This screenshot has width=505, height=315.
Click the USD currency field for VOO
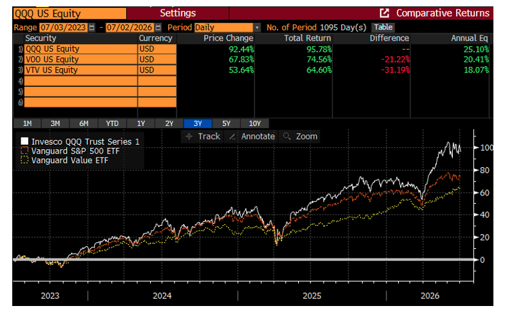click(x=157, y=59)
